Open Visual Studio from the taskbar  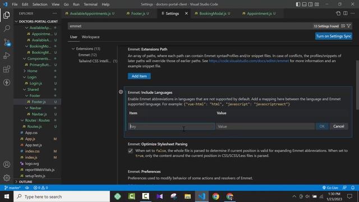pyautogui.click(x=160, y=196)
